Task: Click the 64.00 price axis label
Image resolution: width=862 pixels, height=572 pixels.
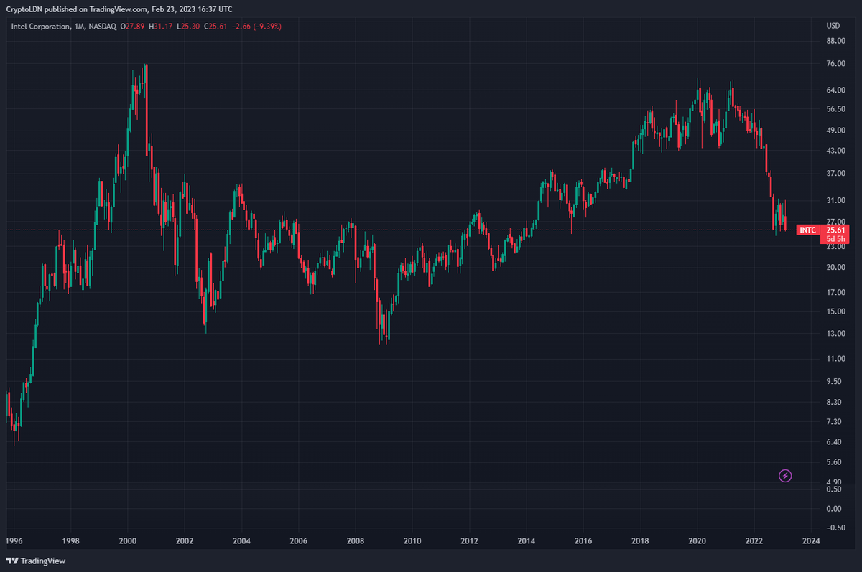Action: 835,90
